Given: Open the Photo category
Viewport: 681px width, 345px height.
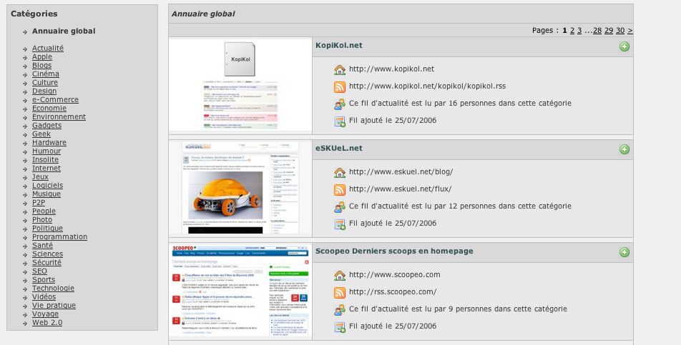Looking at the screenshot, I should click(x=42, y=220).
